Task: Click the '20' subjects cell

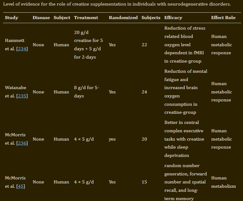Action: (x=144, y=139)
